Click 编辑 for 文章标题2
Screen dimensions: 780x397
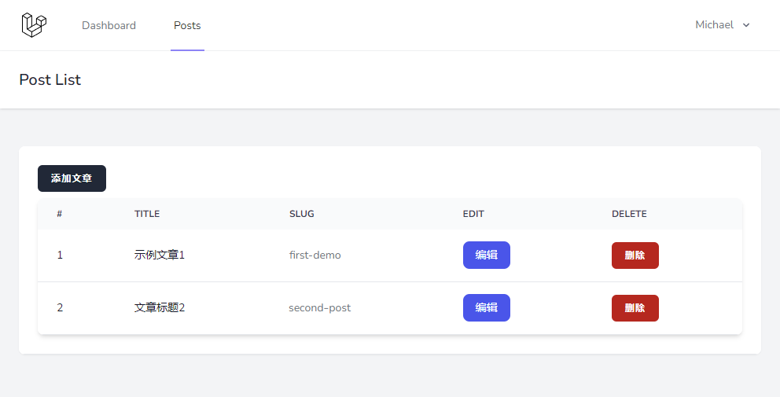click(x=486, y=307)
